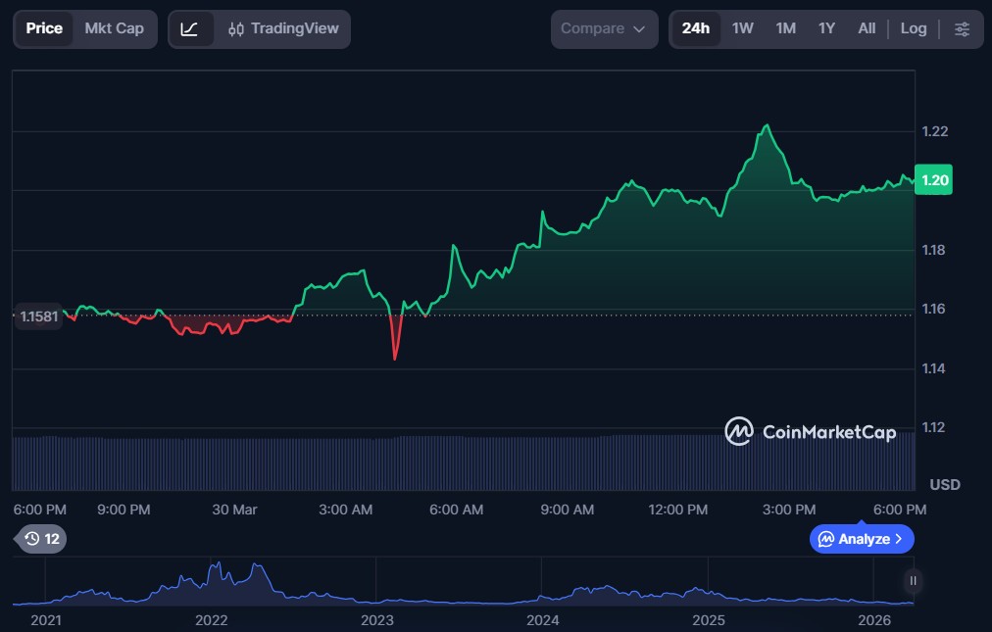Image resolution: width=992 pixels, height=632 pixels.
Task: Open chart settings sliders icon
Action: click(x=962, y=29)
